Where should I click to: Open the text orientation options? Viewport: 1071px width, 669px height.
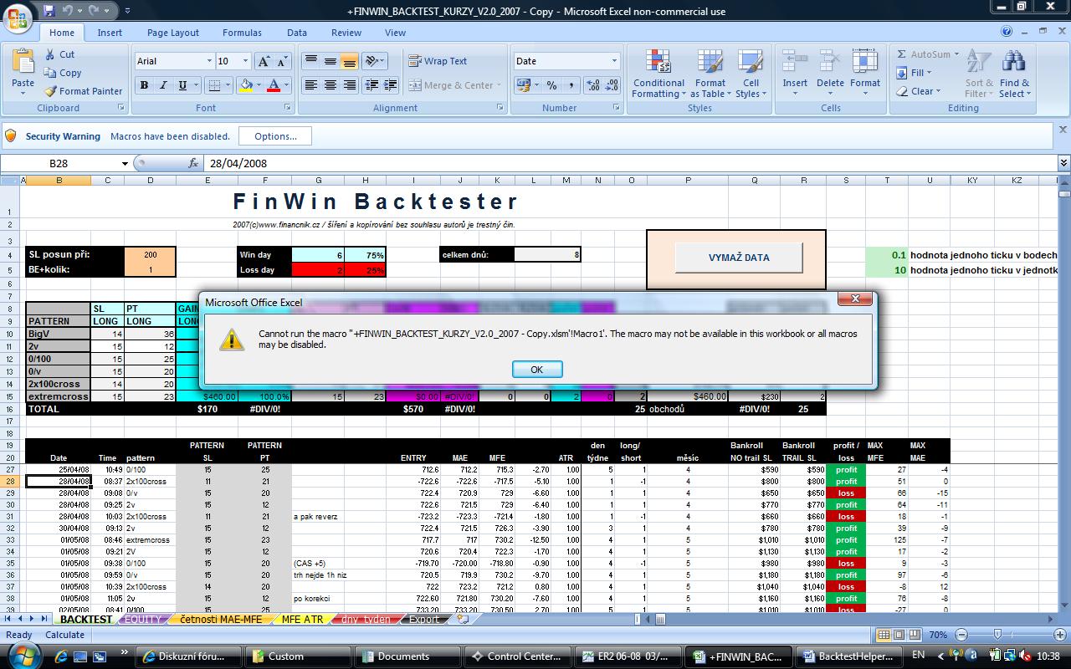(375, 61)
